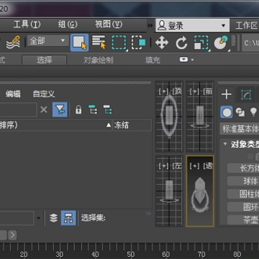
Task: Toggle the AutoGrid checkbox under 对象类型
Action: point(250,157)
